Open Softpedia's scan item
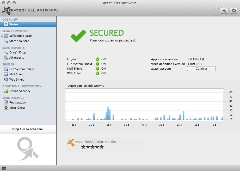 pyautogui.click(x=28, y=36)
